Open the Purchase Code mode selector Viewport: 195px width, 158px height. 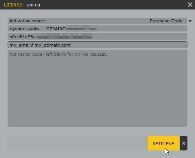tap(166, 21)
